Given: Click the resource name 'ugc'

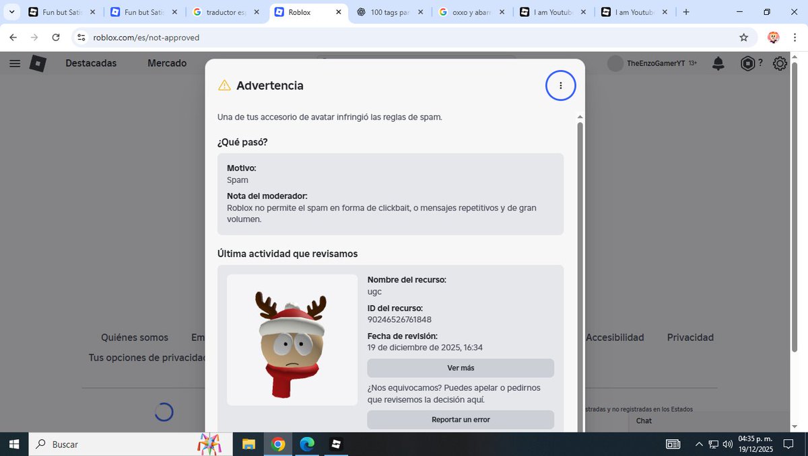Looking at the screenshot, I should point(374,292).
